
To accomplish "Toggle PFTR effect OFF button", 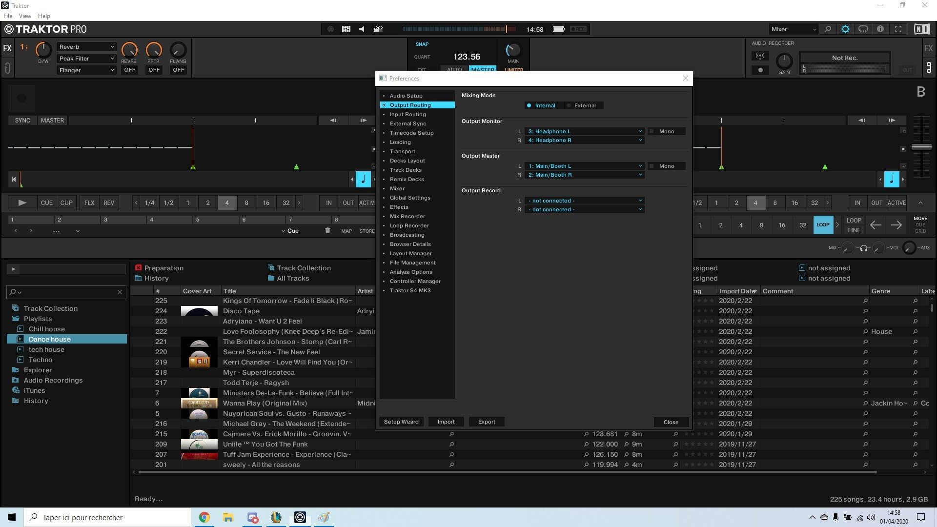I will pos(154,70).
